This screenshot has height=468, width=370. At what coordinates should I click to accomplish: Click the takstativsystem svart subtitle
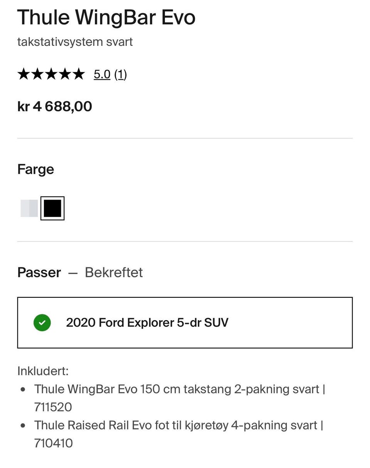click(75, 42)
